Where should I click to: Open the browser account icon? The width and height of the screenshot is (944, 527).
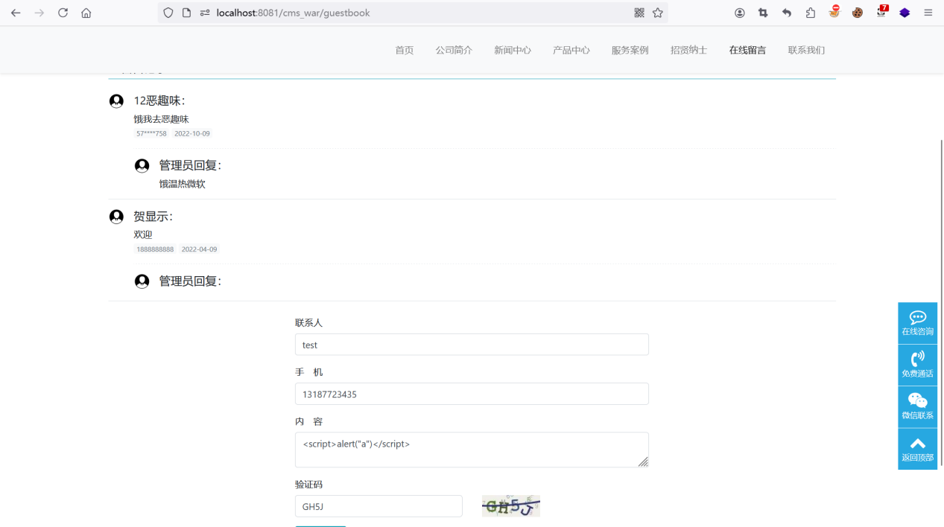pyautogui.click(x=740, y=13)
